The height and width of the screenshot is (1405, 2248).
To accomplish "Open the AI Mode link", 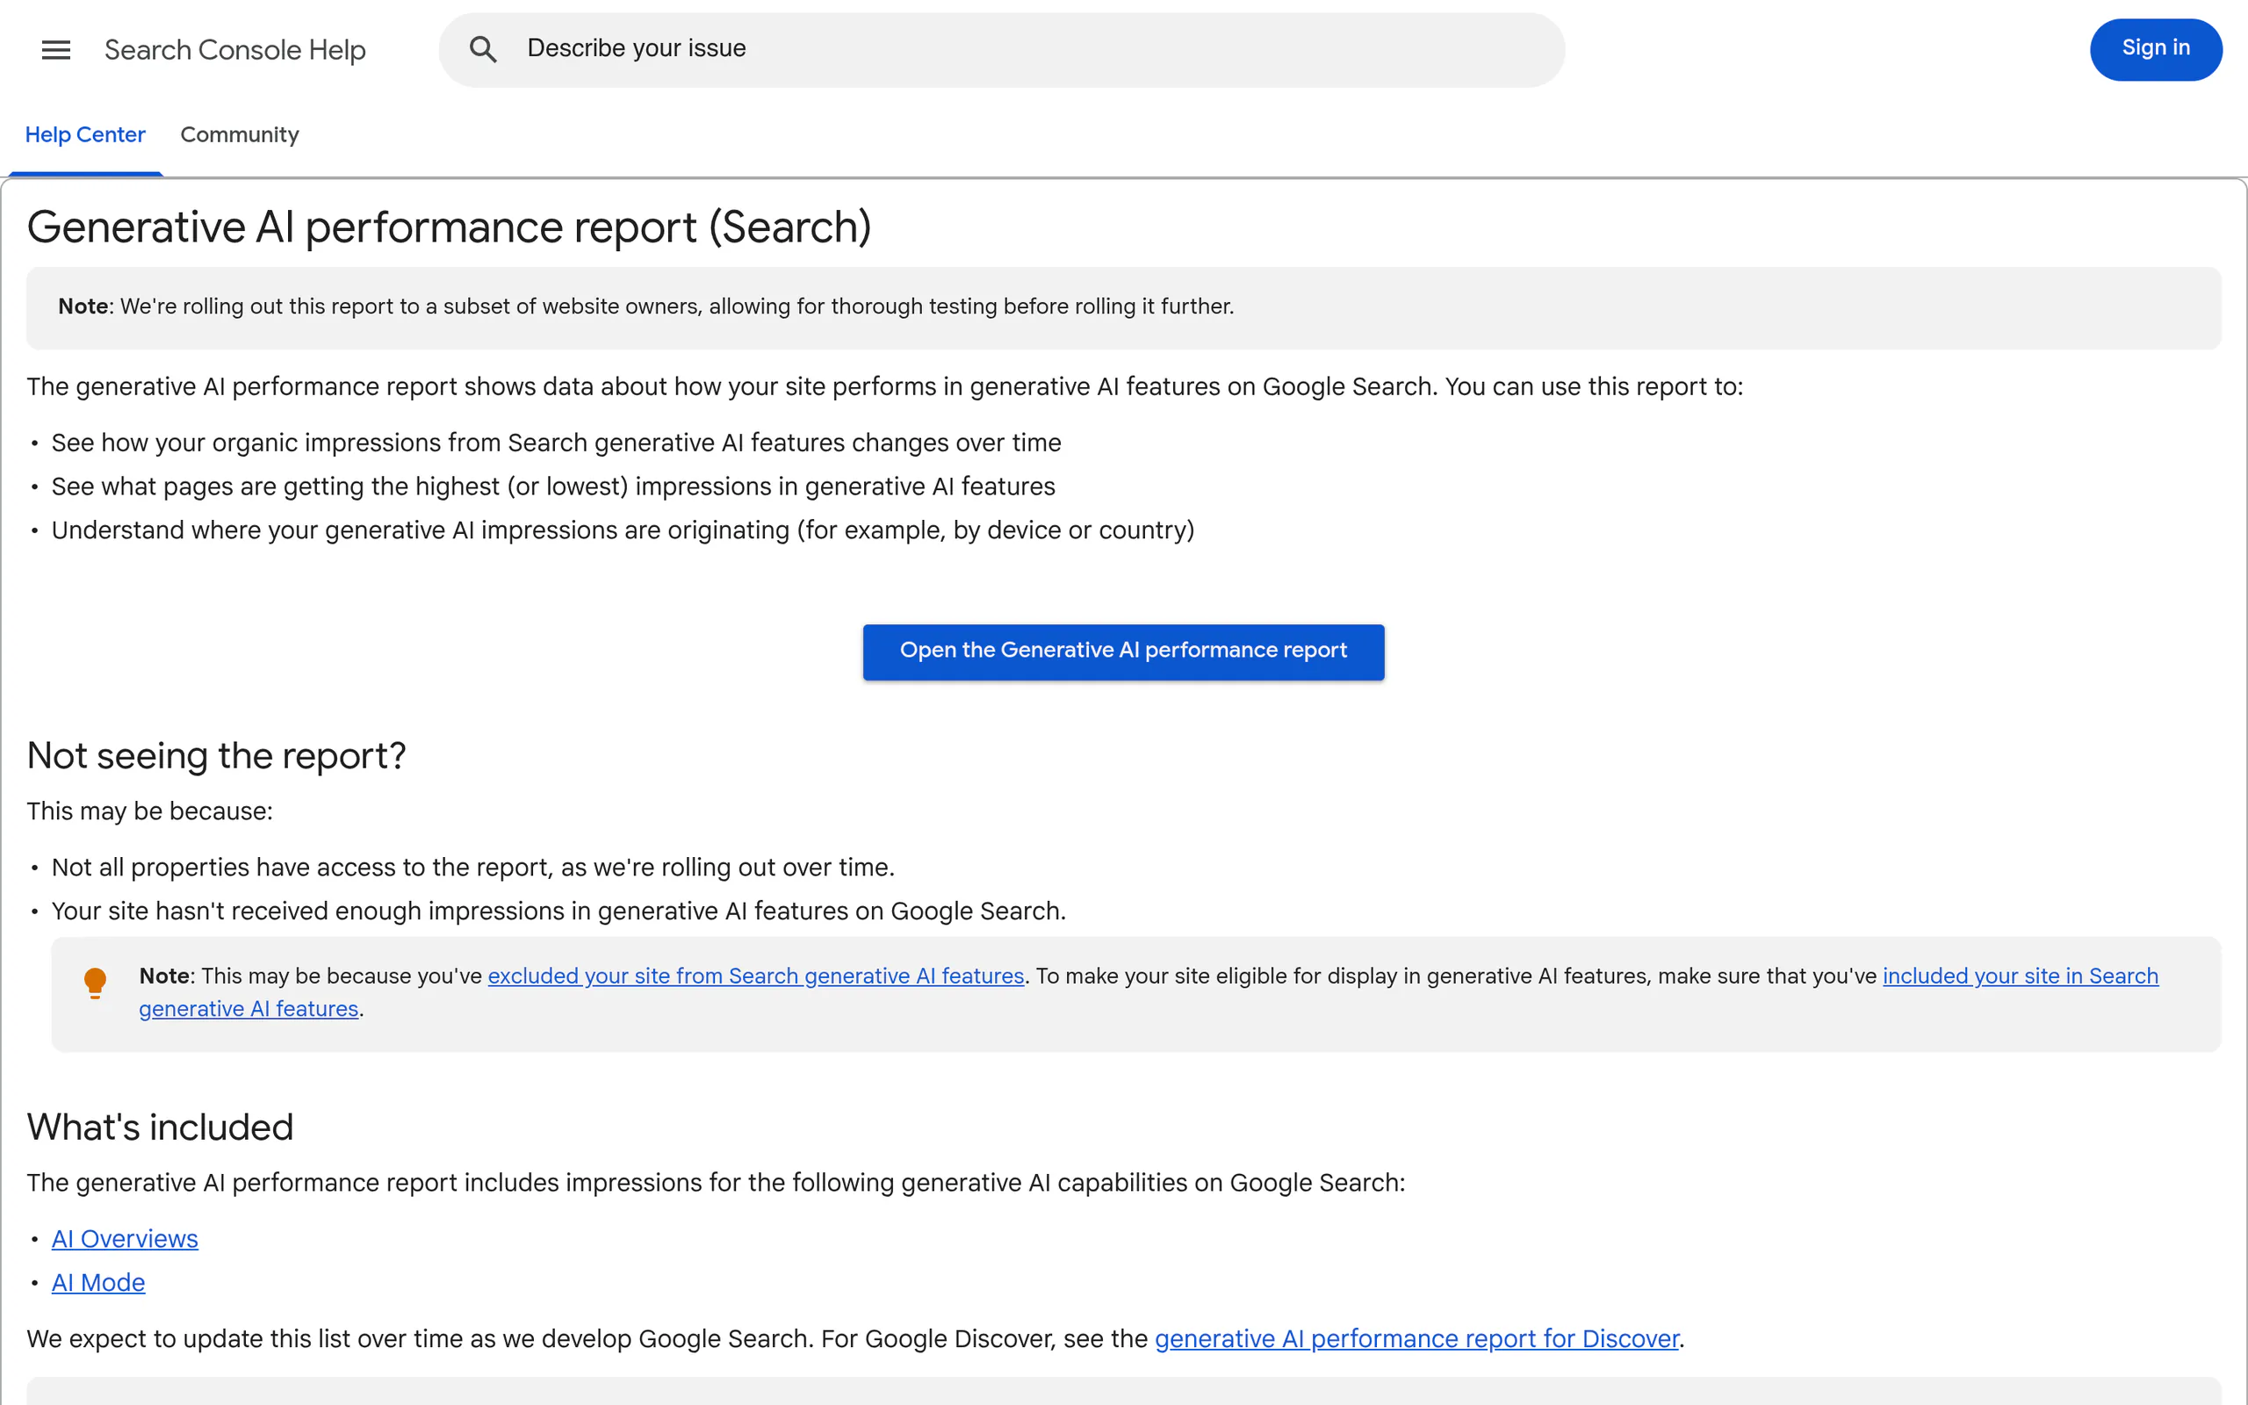I will [98, 1282].
